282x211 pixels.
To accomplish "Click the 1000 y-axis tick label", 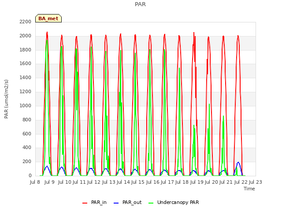I will [26, 105].
